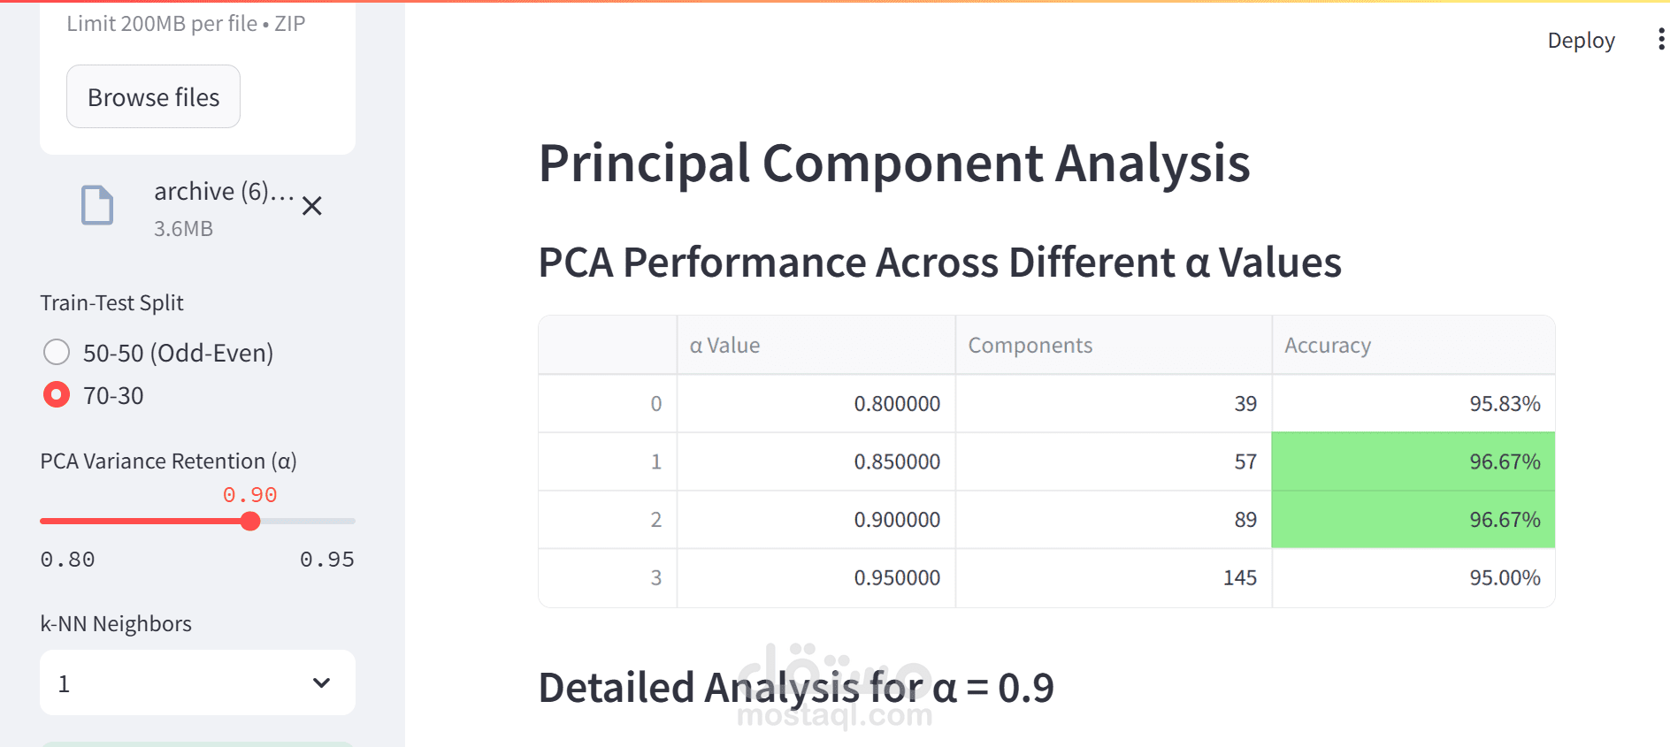Click the 145 components cell
The height and width of the screenshot is (747, 1670).
pyautogui.click(x=1114, y=578)
